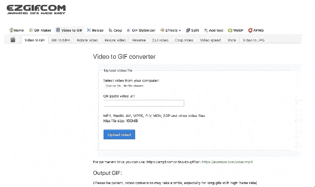Switch to GIF to MP4 tab

tap(61, 40)
